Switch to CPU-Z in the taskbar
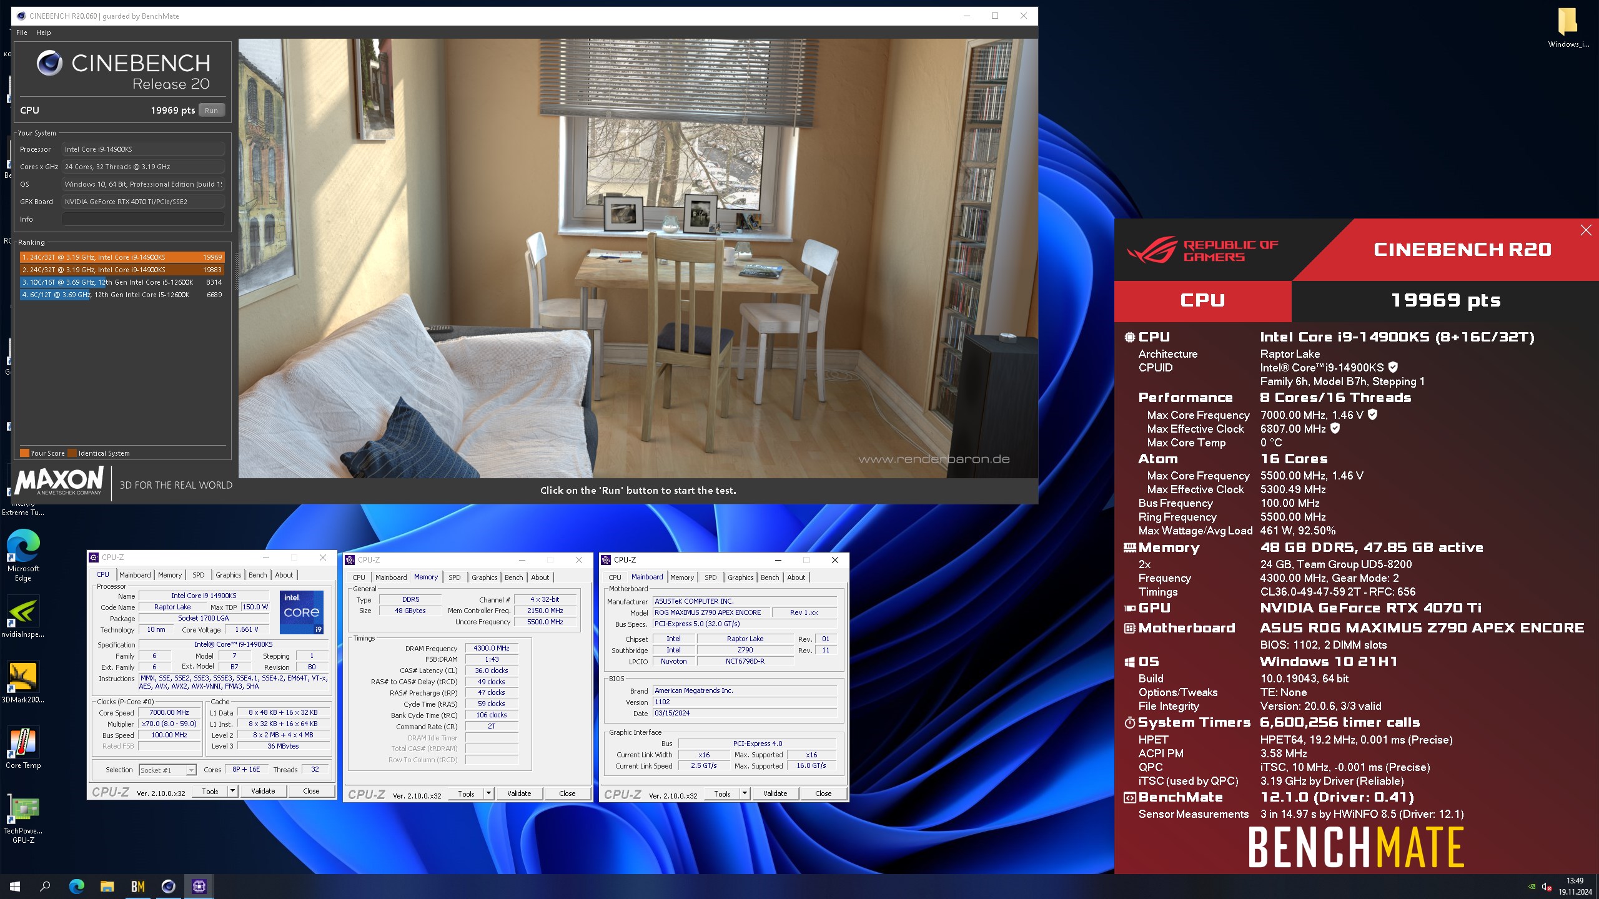Screen dimensions: 1599x899 pos(199,887)
